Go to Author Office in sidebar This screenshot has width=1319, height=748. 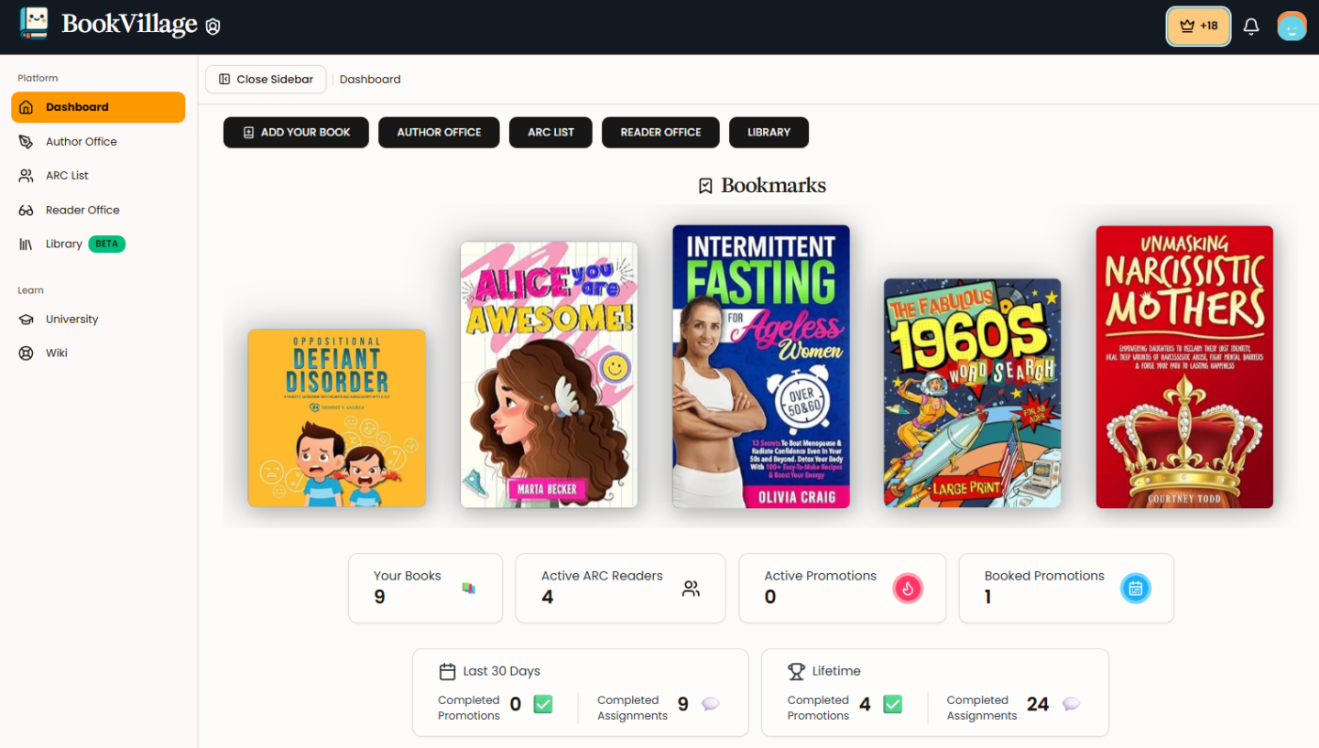point(98,141)
